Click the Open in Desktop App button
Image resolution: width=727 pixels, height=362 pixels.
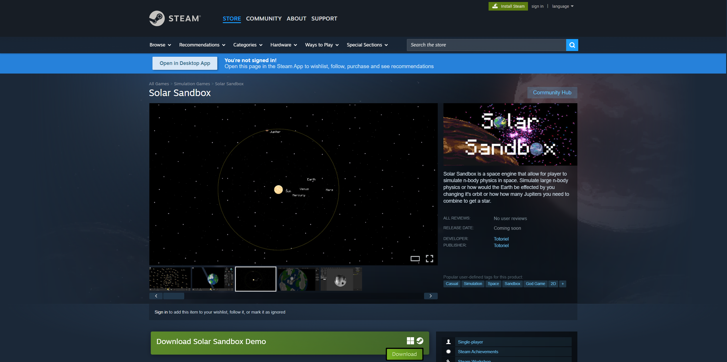(x=185, y=63)
